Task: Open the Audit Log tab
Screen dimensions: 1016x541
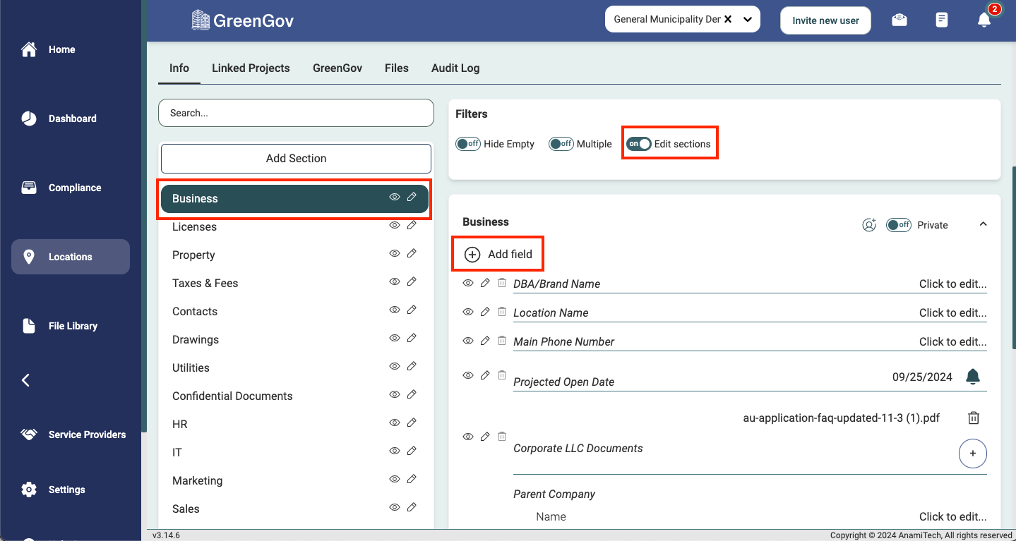Action: (x=455, y=68)
